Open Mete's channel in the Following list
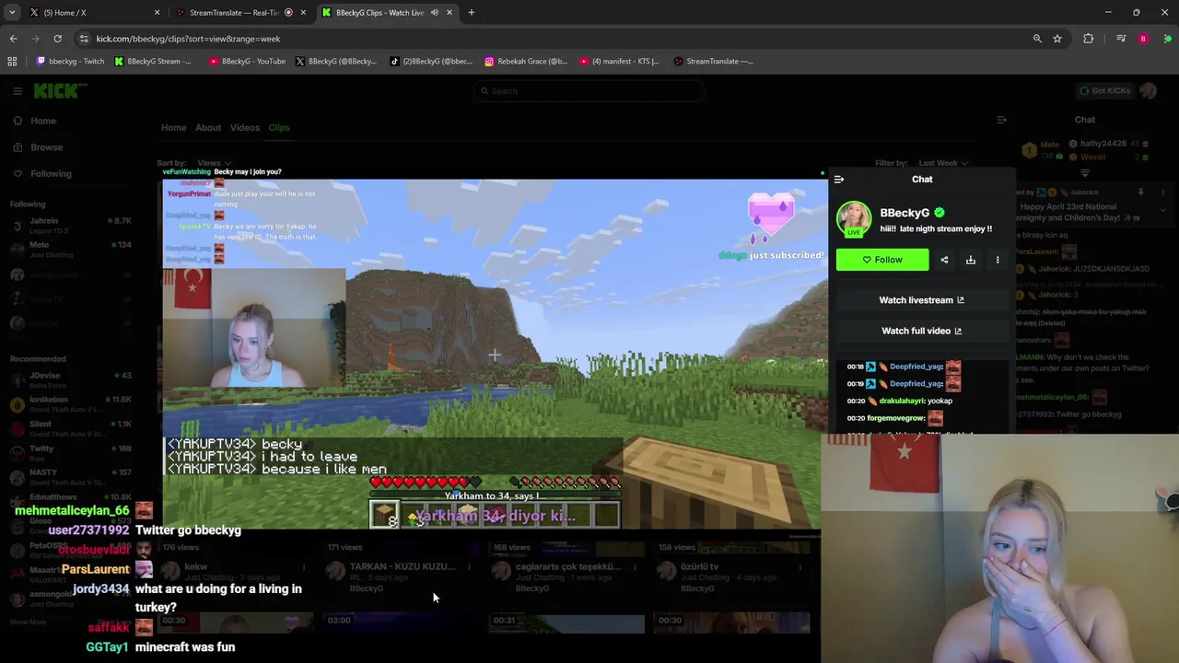Image resolution: width=1179 pixels, height=663 pixels. 72,250
